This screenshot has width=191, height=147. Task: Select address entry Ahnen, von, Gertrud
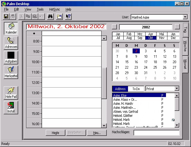point(139,111)
